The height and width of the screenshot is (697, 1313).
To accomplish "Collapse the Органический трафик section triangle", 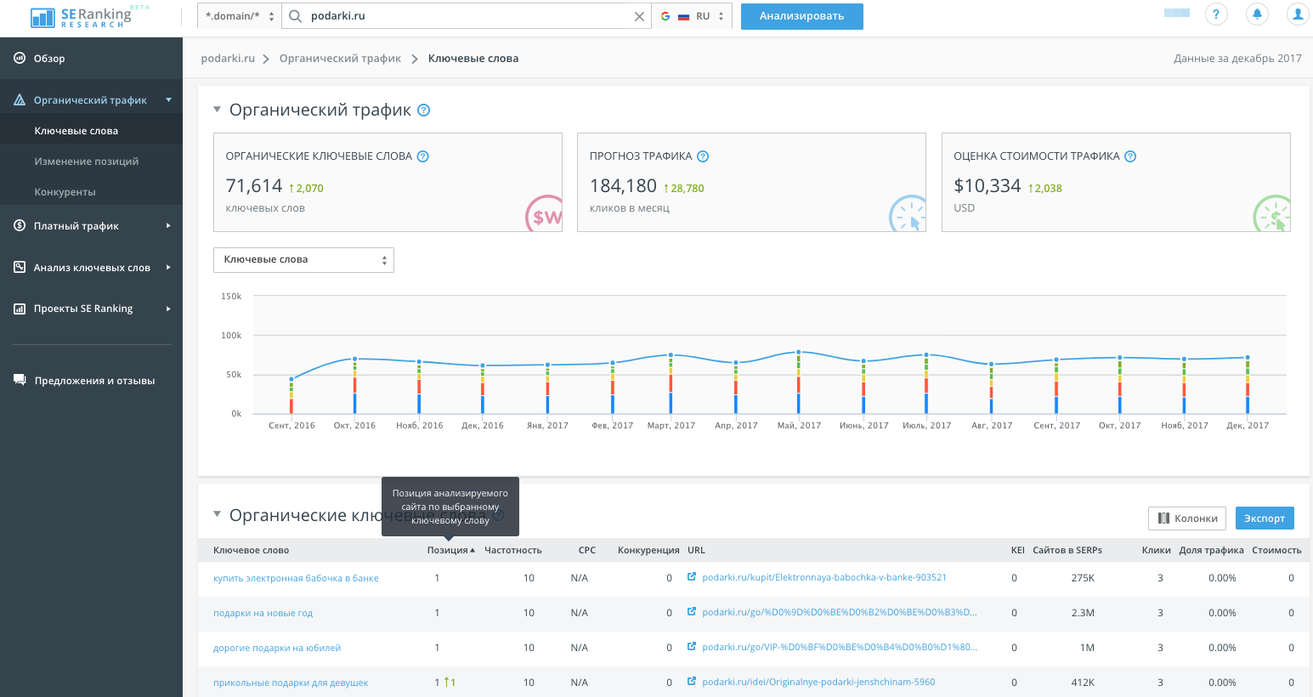I will pyautogui.click(x=218, y=110).
